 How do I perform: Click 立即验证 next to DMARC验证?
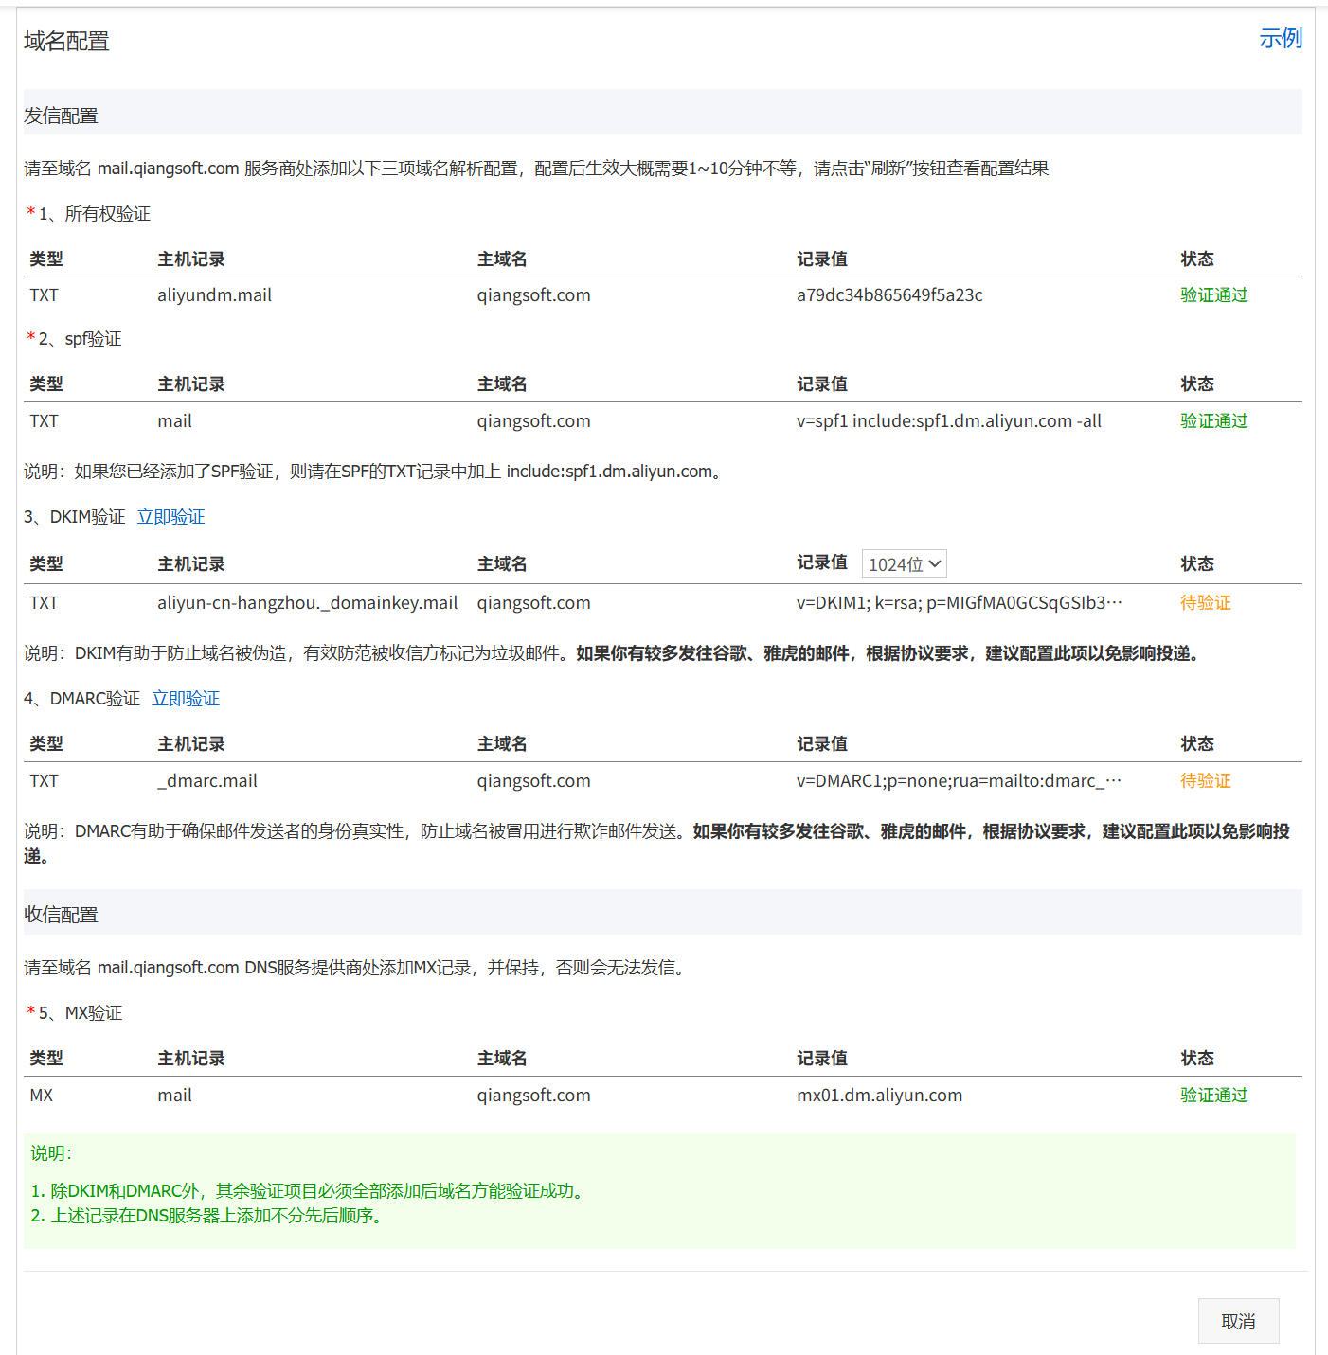(186, 699)
